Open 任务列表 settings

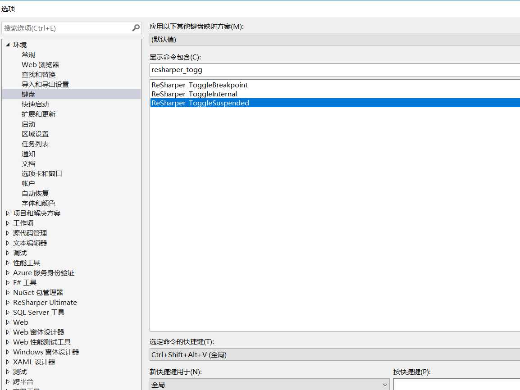(x=35, y=144)
